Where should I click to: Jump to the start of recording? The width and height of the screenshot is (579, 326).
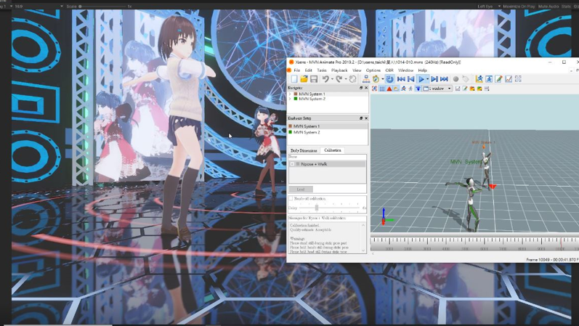pyautogui.click(x=401, y=79)
